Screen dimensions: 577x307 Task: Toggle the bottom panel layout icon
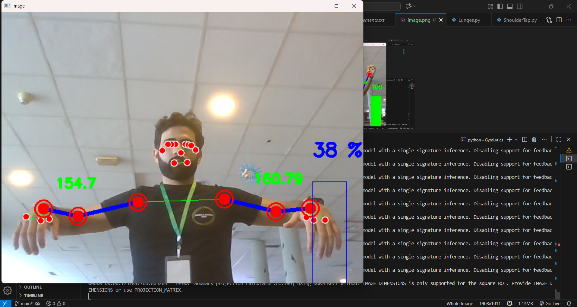click(510, 6)
